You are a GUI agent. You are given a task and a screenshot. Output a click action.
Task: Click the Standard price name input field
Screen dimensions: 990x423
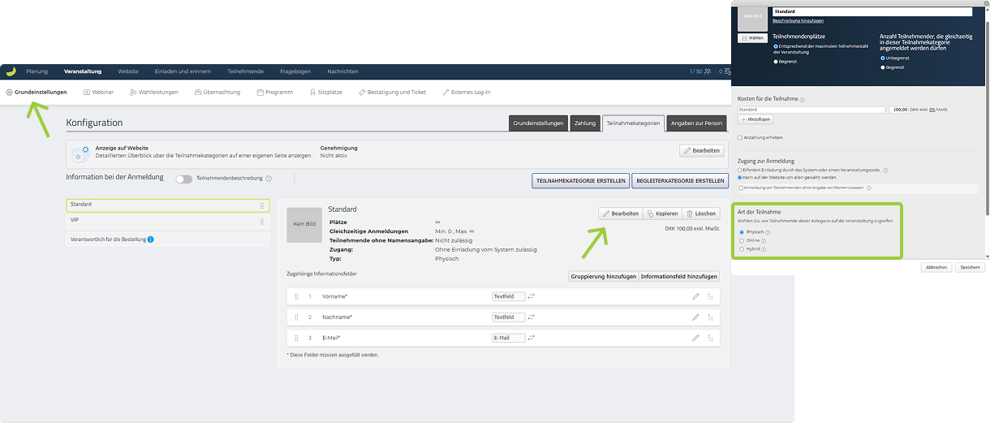[x=811, y=110]
